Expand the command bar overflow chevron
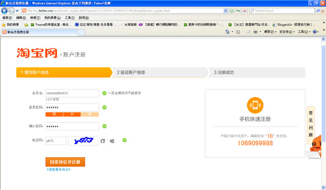The height and width of the screenshot is (190, 326). tap(324, 30)
